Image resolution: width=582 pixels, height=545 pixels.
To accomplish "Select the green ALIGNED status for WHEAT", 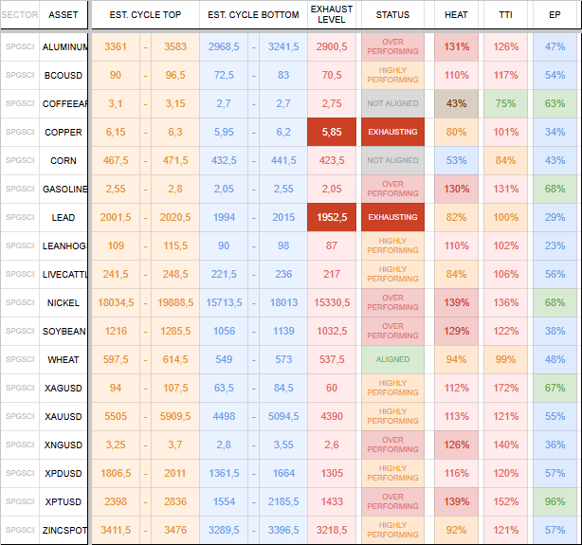I will pyautogui.click(x=392, y=359).
